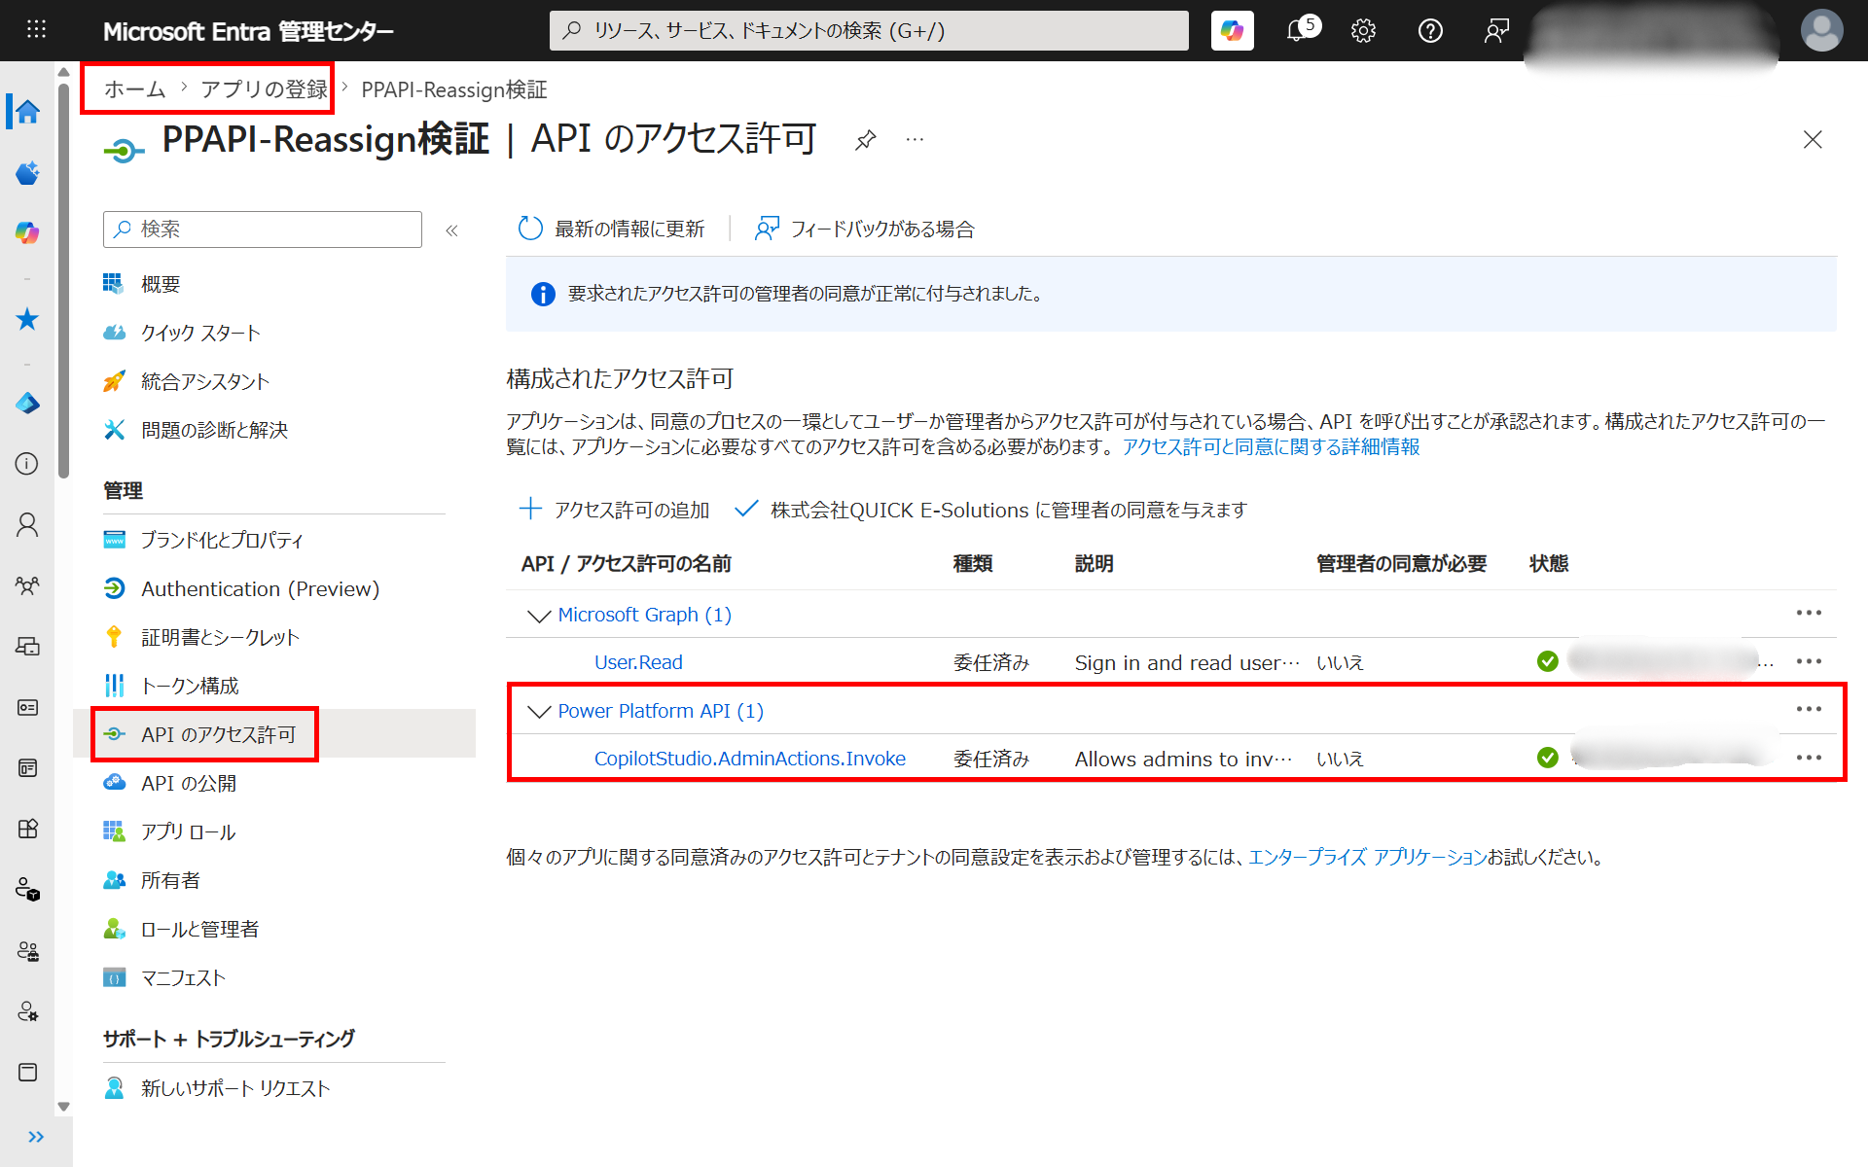
Task: Open more options for User.Read row
Action: (1809, 661)
